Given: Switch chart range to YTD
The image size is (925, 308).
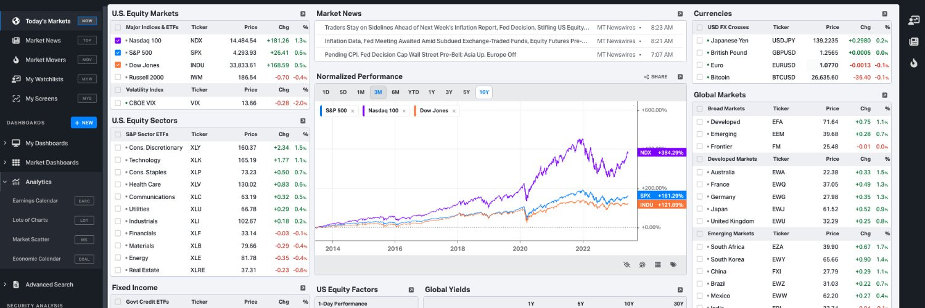Looking at the screenshot, I should (413, 92).
